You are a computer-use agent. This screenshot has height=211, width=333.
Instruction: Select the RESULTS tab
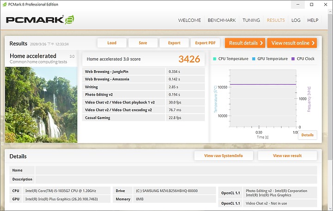pos(276,20)
